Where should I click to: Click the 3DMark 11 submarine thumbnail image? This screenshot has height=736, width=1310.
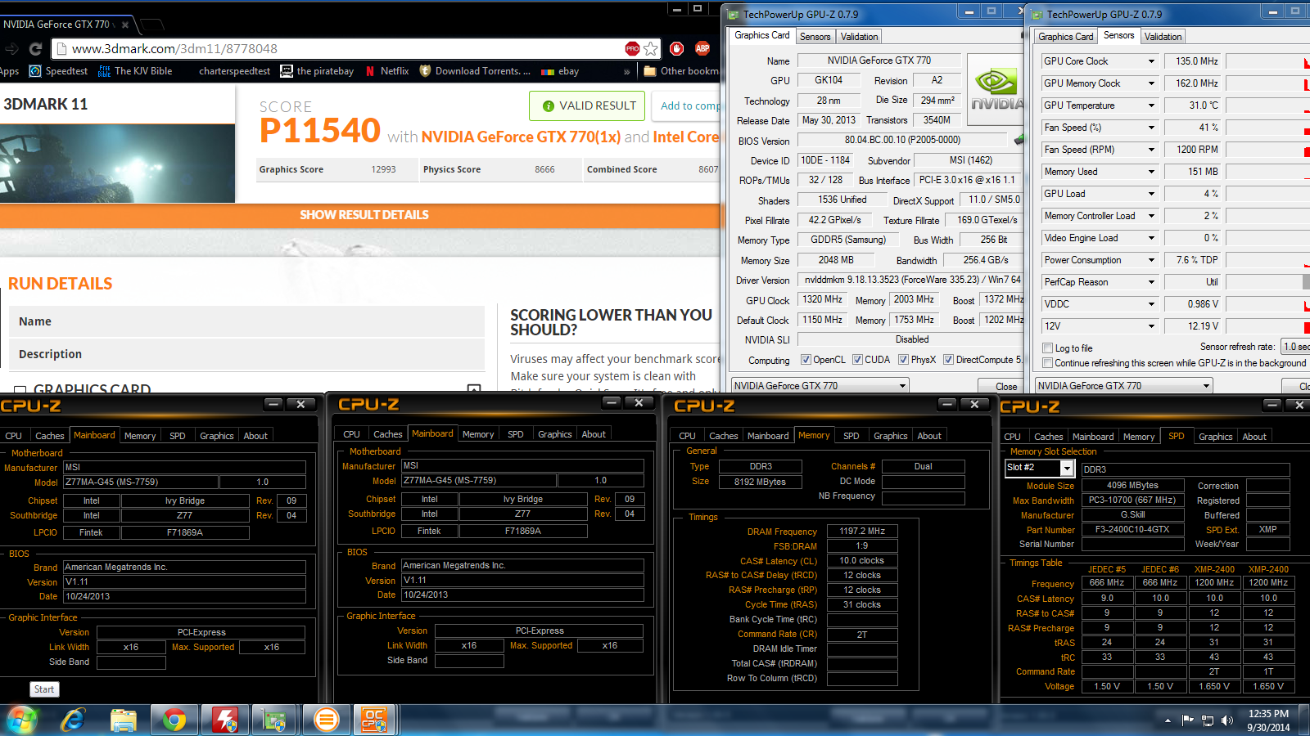pos(117,163)
